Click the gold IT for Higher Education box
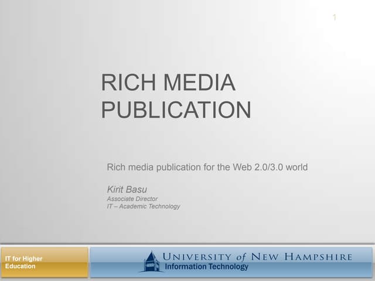Screen dimensions: 375x281 point(45,262)
